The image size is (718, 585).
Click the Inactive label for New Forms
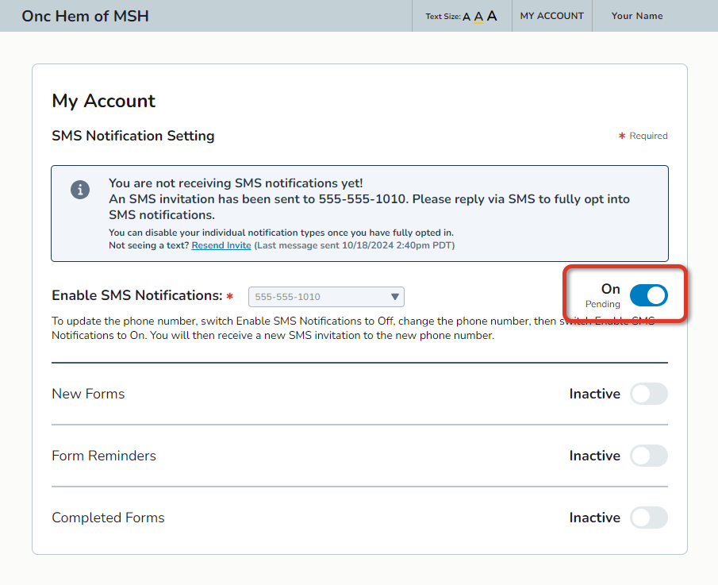(595, 394)
